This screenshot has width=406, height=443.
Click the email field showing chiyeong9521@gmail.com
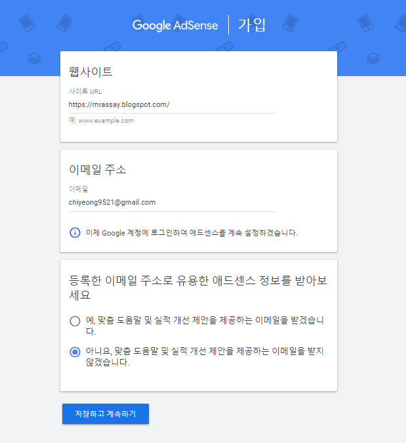coord(173,203)
